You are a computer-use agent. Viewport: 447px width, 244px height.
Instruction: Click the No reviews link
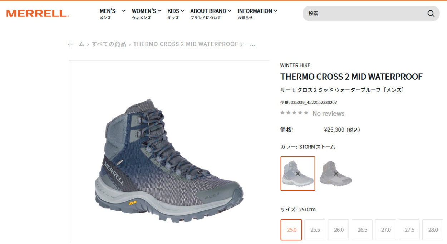point(328,113)
